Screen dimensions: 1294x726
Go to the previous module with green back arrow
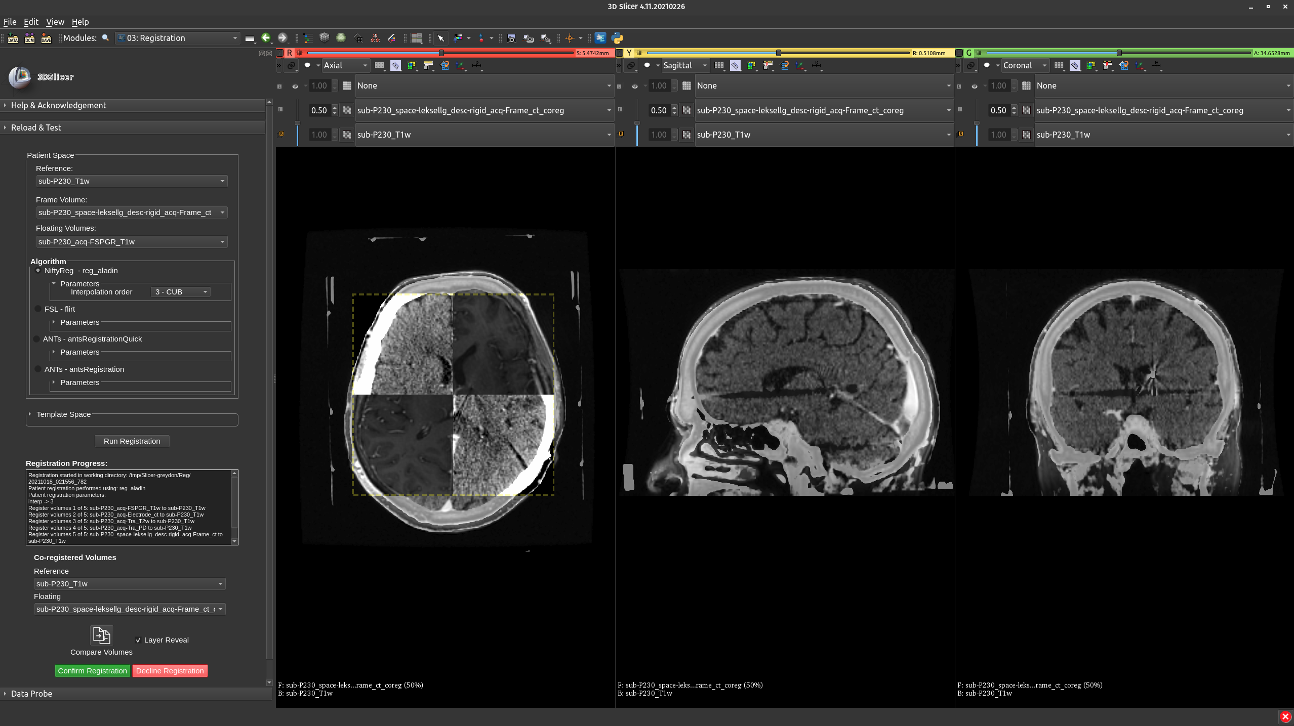(266, 38)
